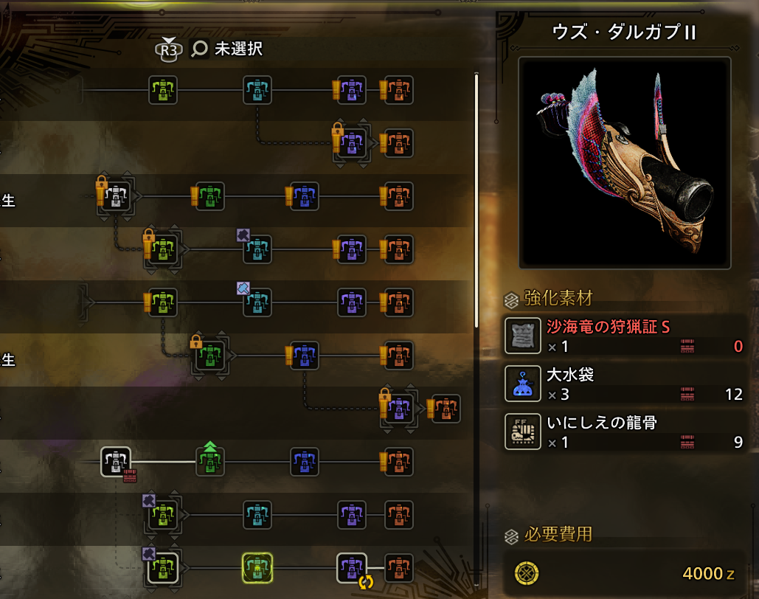Click the R3 stick button icon

[168, 49]
